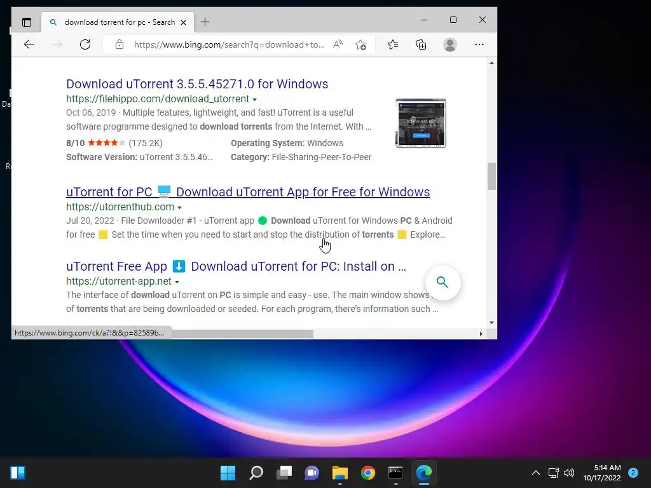
Task: Switch to the 'download torrent for pc' tab
Action: 118,22
